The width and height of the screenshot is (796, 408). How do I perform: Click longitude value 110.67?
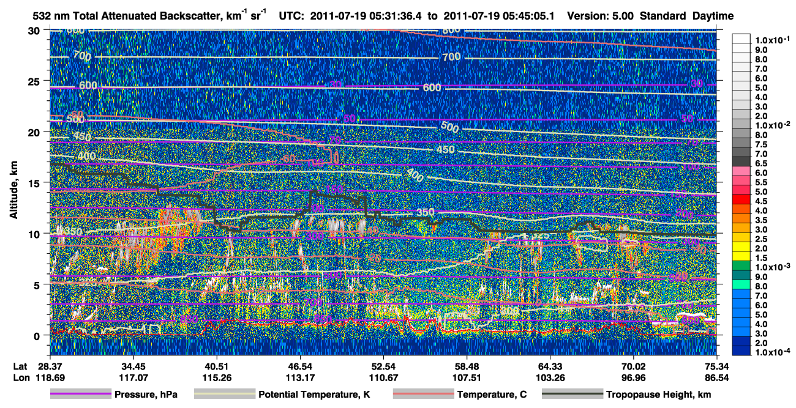[383, 378]
